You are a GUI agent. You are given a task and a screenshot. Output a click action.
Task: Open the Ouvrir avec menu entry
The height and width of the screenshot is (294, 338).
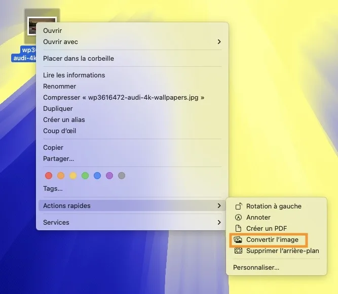click(x=132, y=42)
